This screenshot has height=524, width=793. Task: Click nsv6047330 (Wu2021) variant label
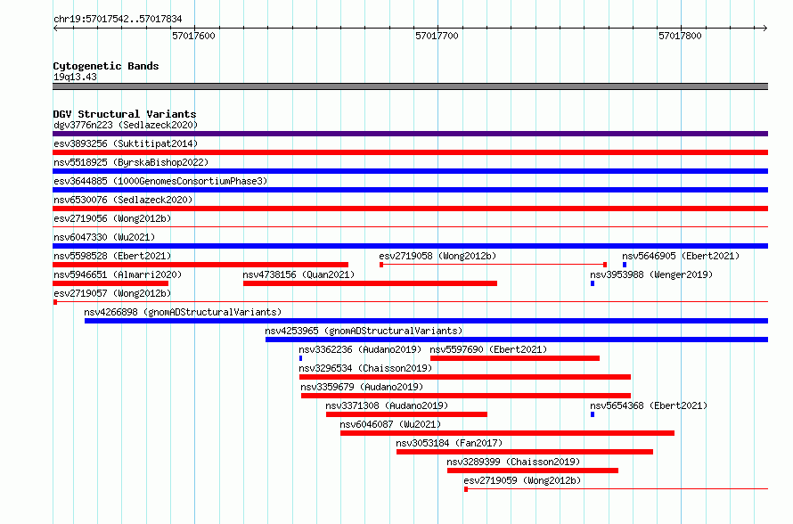pyautogui.click(x=104, y=237)
